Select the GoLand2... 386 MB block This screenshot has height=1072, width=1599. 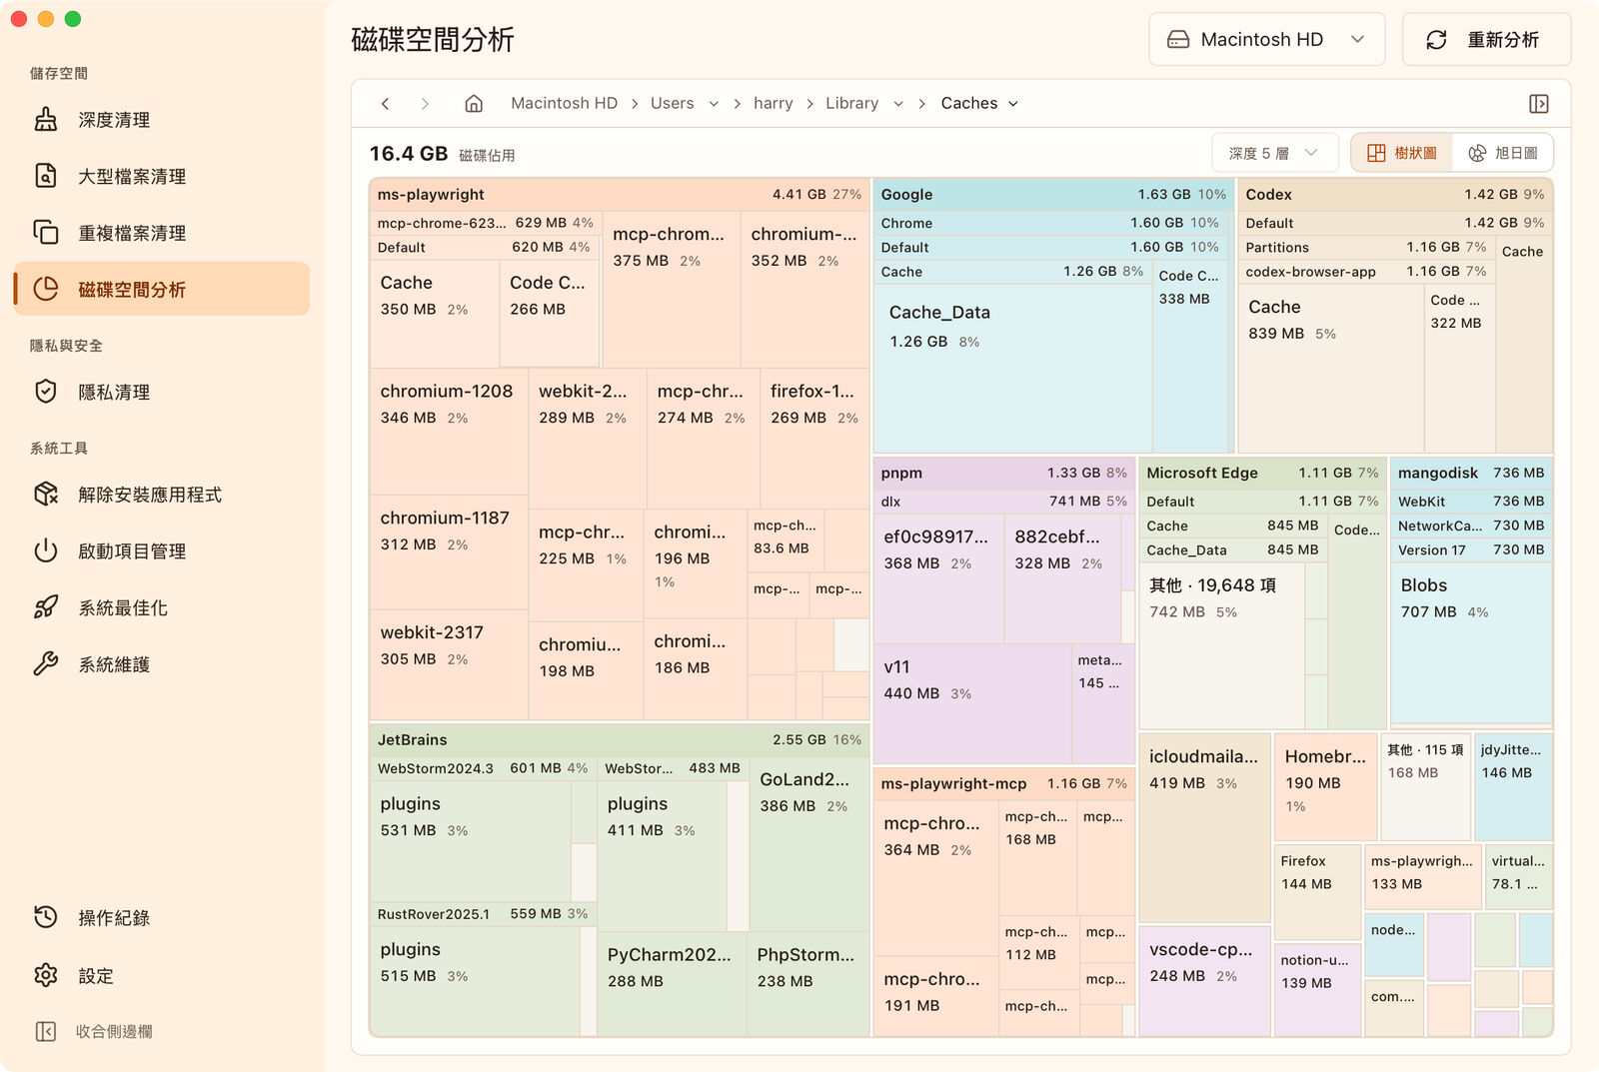coord(808,845)
